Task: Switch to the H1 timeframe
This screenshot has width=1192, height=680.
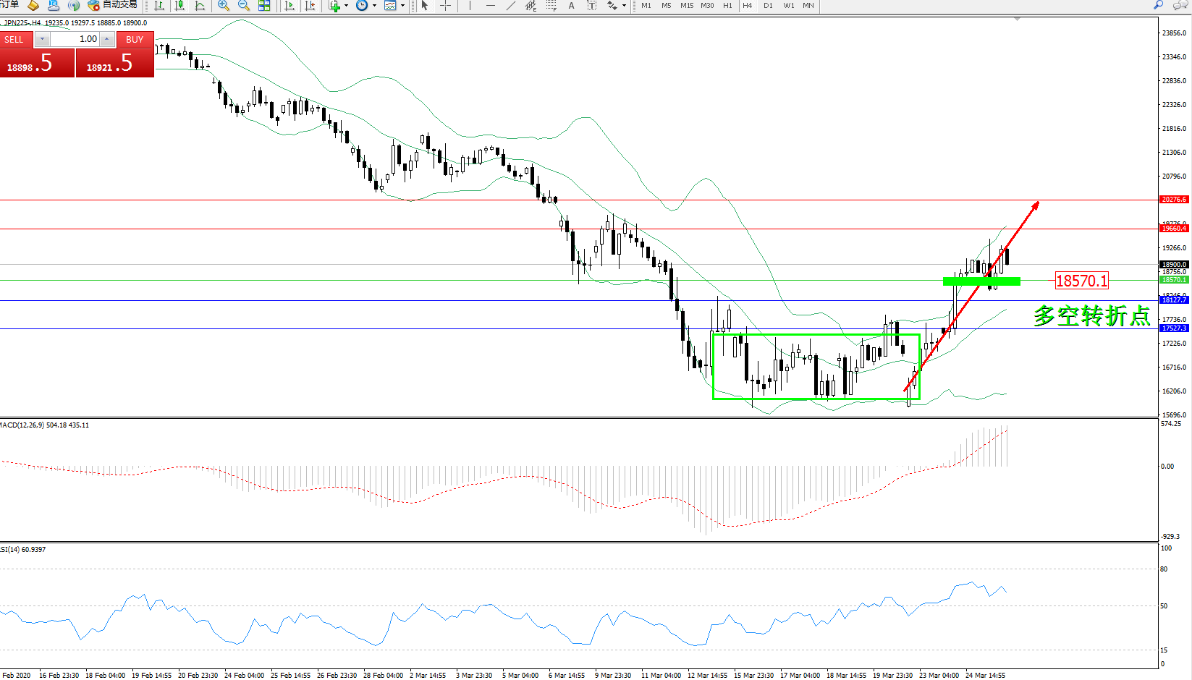Action: coord(727,6)
